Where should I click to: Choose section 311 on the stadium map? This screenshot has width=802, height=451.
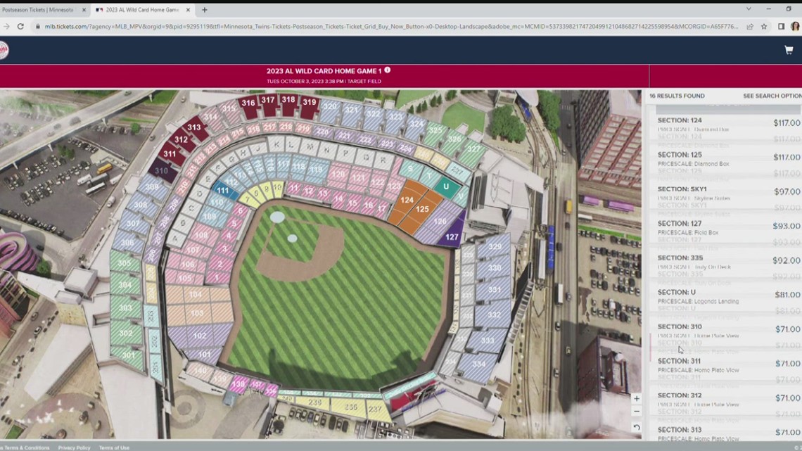pos(170,154)
